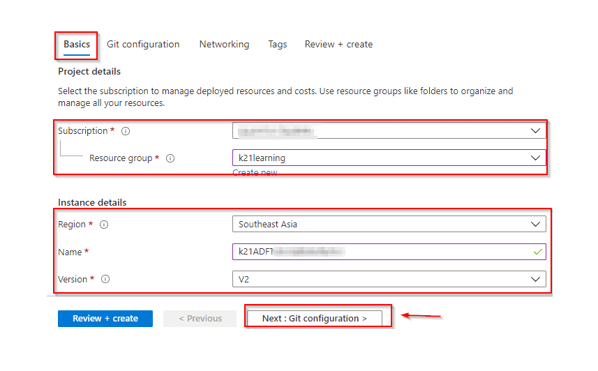Click info icon beside Version label
The height and width of the screenshot is (371, 598).
point(105,279)
